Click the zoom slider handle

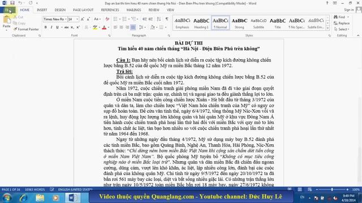pos(332,189)
